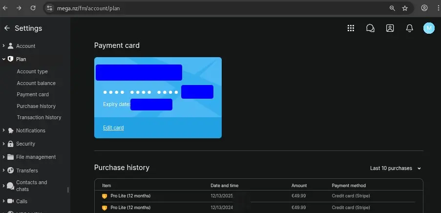This screenshot has width=441, height=213.
Task: Open the M account avatar
Action: 429,28
